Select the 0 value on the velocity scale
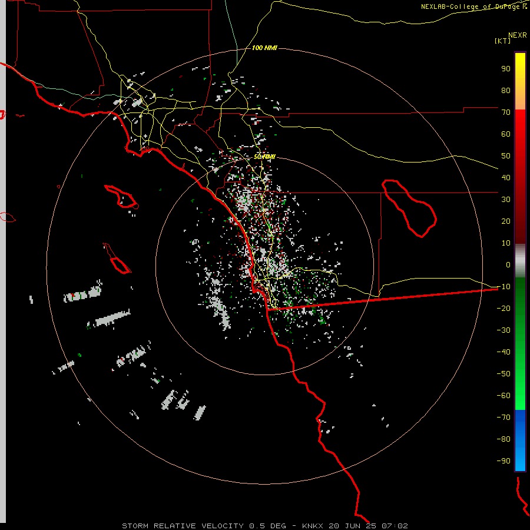 pos(508,264)
